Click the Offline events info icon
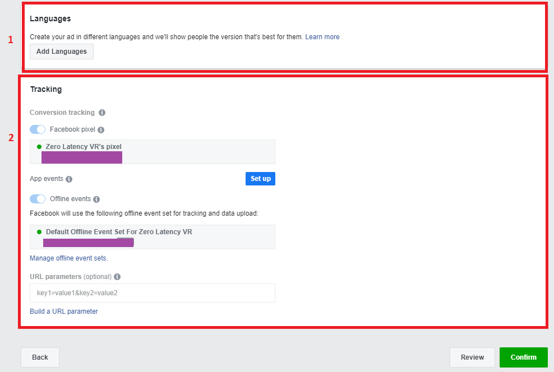 point(96,199)
